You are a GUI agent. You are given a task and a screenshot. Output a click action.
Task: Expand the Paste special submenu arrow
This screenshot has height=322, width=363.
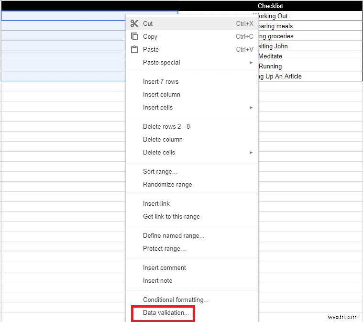[x=251, y=63]
